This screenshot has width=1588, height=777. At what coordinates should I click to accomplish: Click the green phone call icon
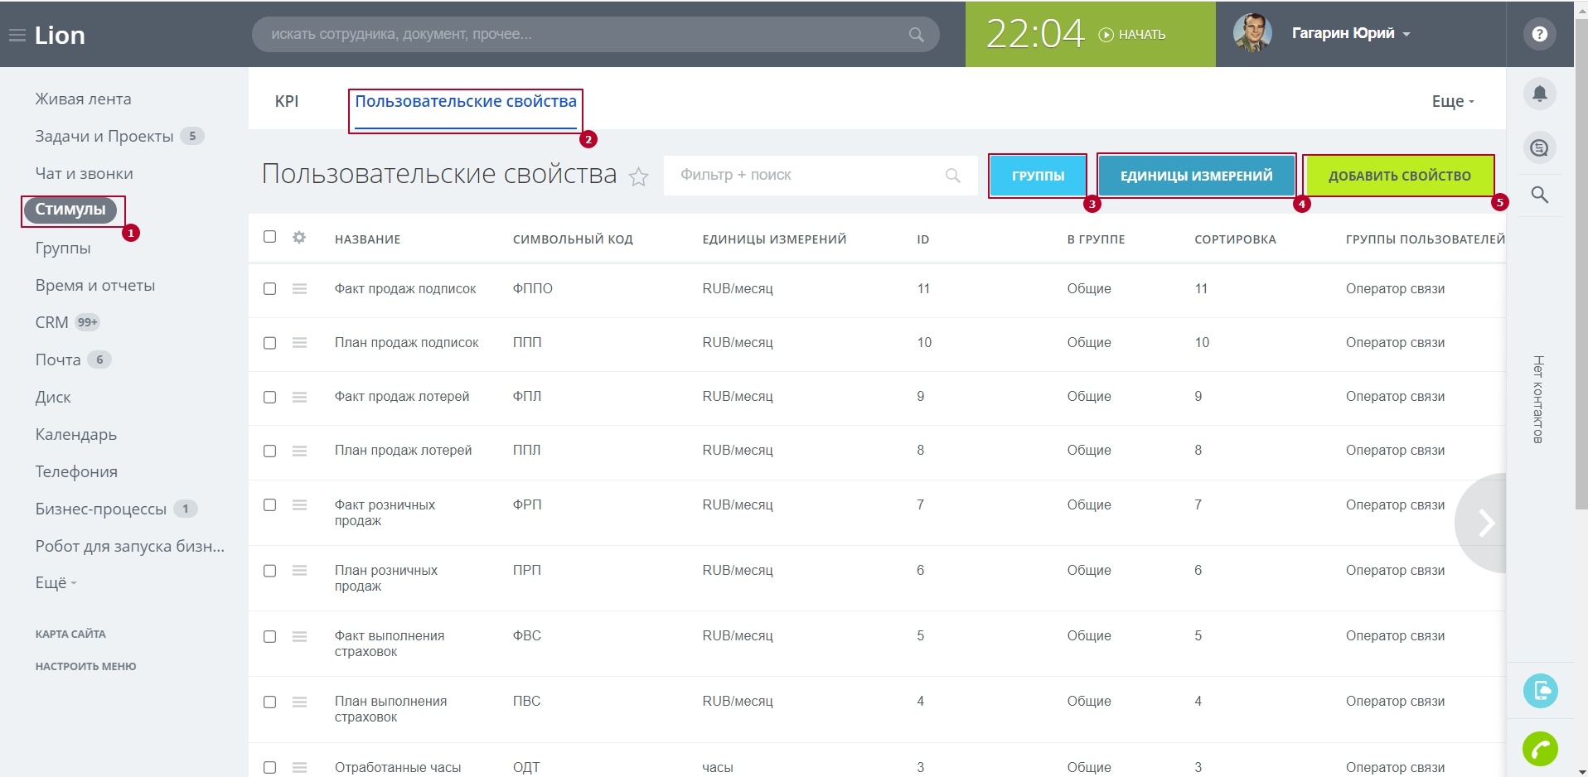point(1540,750)
